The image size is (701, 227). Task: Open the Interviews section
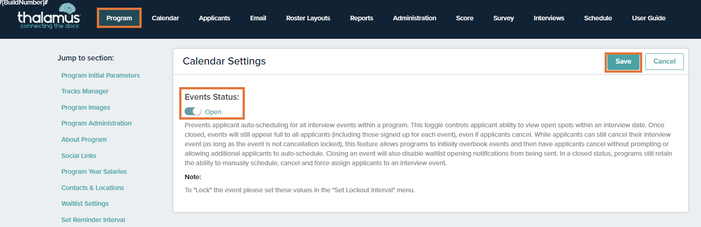click(549, 18)
